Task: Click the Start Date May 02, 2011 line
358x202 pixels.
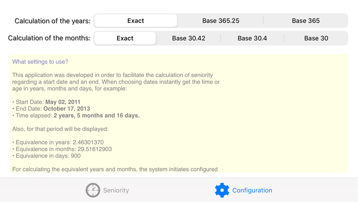Action: coord(46,102)
